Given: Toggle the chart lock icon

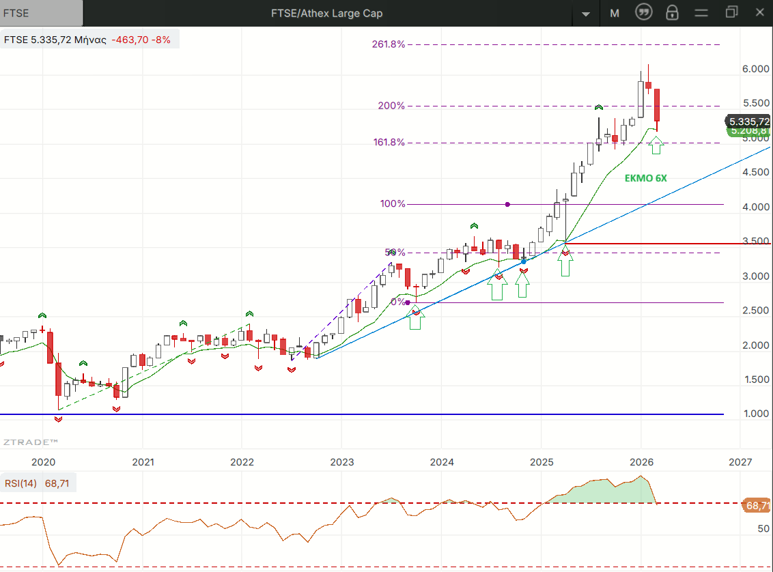Looking at the screenshot, I should (672, 12).
